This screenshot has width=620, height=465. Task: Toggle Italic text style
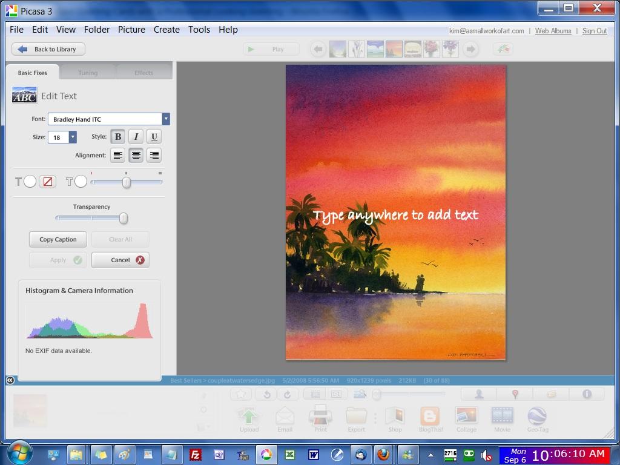(x=136, y=137)
